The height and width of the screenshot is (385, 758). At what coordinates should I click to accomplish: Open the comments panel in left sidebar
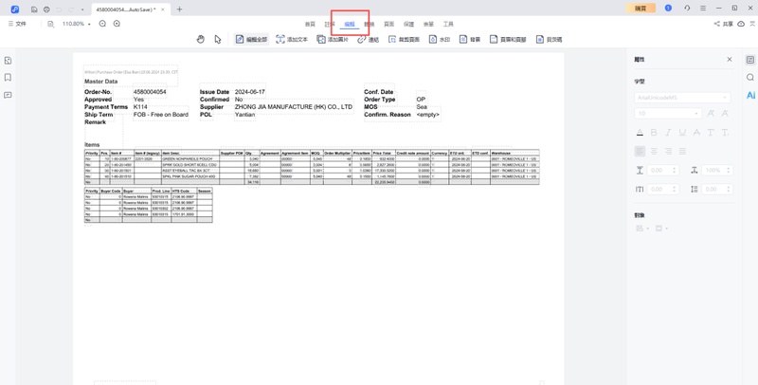point(8,95)
